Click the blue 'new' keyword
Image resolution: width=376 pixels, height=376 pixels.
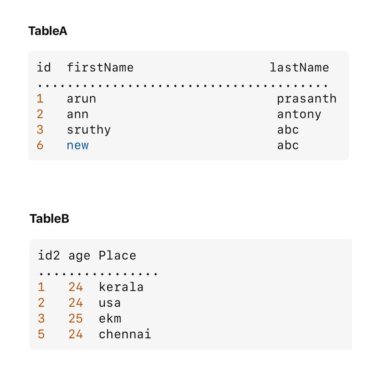[78, 146]
